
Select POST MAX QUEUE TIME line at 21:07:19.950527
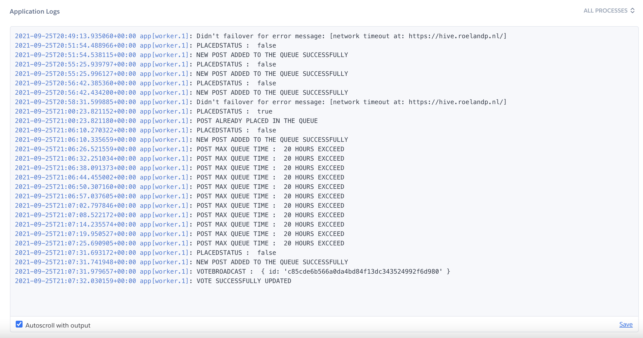coord(179,234)
